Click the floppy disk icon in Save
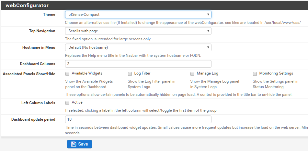Image resolution: width=308 pixels, height=151 pixels. click(x=74, y=144)
